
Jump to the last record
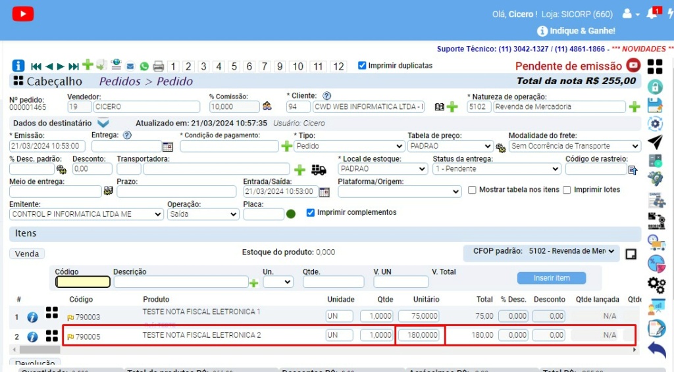[x=74, y=66]
